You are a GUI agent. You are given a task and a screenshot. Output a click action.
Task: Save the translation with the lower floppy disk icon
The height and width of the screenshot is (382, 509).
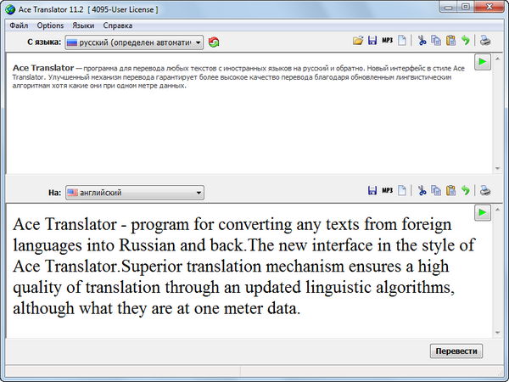[372, 191]
